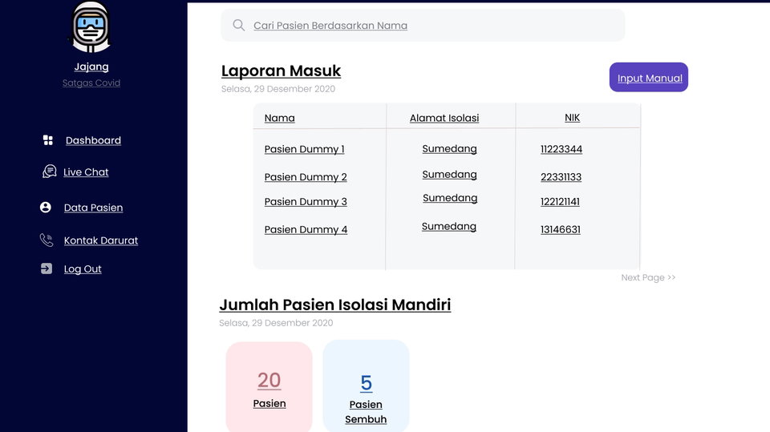Viewport: 770px width, 432px height.
Task: Focus the Cari Pasien search field
Action: point(423,25)
